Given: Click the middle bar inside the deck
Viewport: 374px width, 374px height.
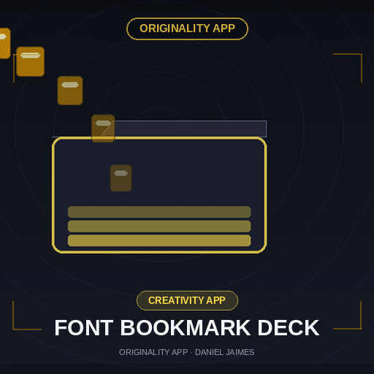Looking at the screenshot, I should click(159, 226).
